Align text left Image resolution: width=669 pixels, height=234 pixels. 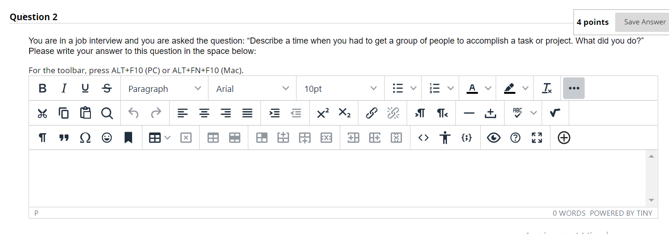coord(183,113)
